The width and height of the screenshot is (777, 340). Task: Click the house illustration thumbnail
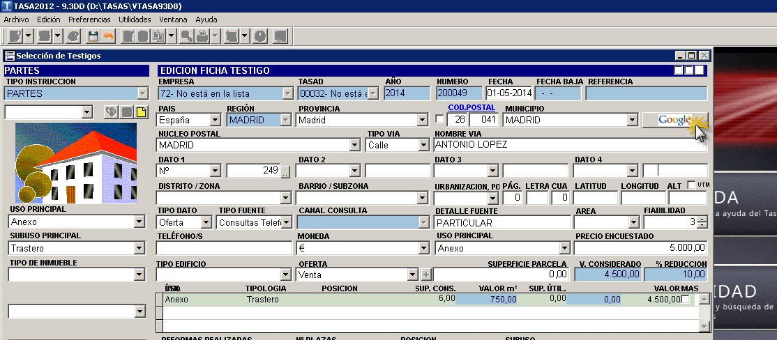[76, 163]
